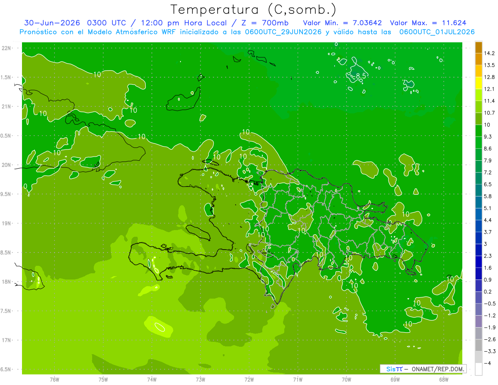Click the "76W" longitude label
The image size is (498, 385).
[54, 379]
